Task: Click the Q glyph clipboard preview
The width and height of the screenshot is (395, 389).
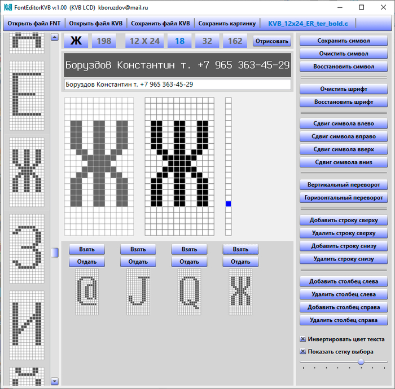Action: pyautogui.click(x=190, y=292)
